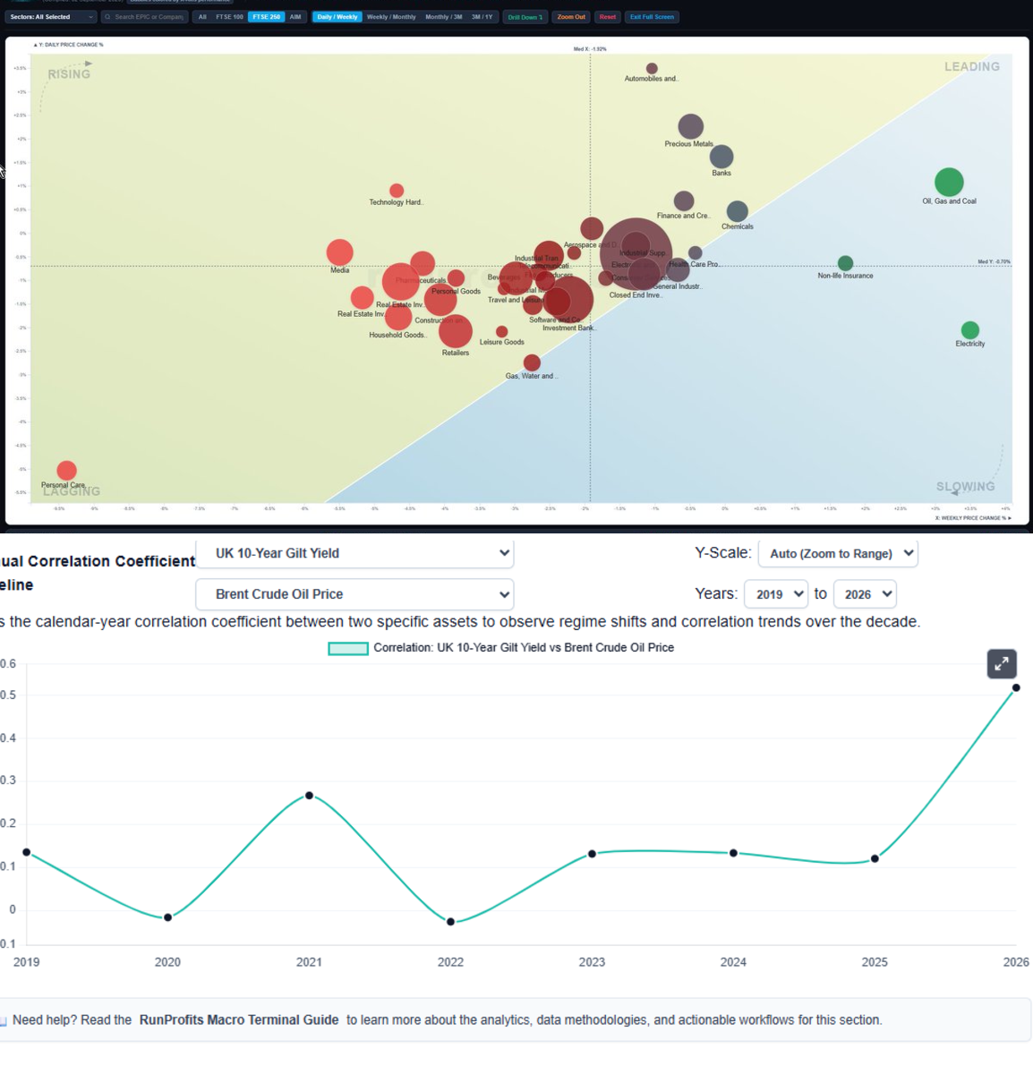
Task: Select the Automobiles sector bubble
Action: click(652, 69)
